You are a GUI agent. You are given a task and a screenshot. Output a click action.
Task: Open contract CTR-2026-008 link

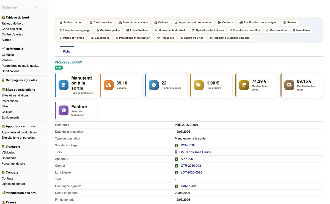click(x=191, y=166)
